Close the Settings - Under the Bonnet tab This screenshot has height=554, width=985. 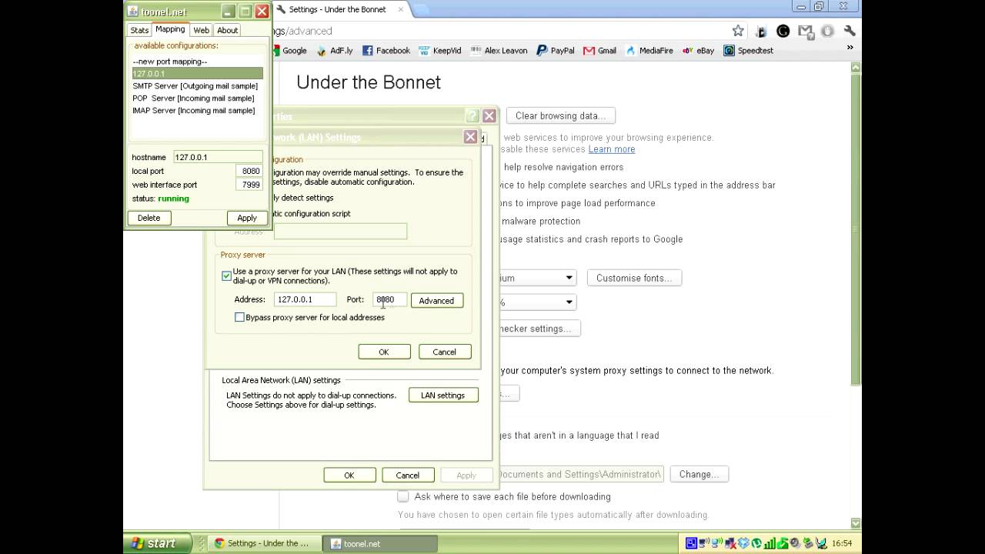(x=401, y=10)
